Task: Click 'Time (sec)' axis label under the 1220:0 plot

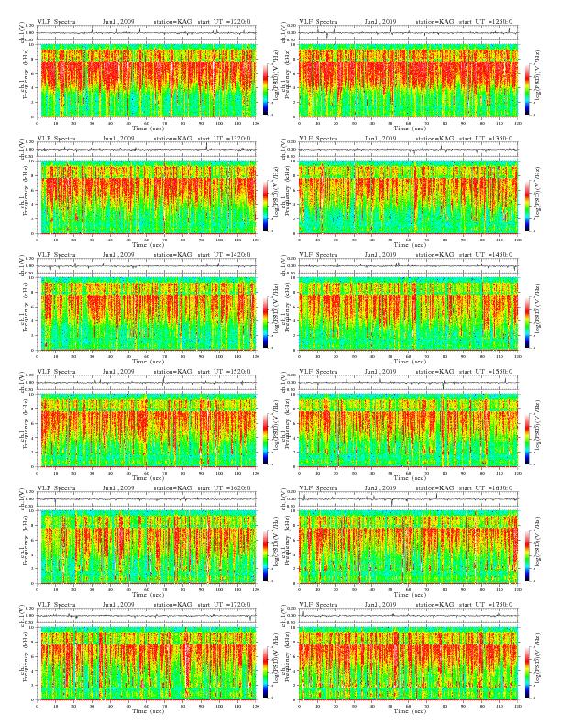Action: (148, 128)
